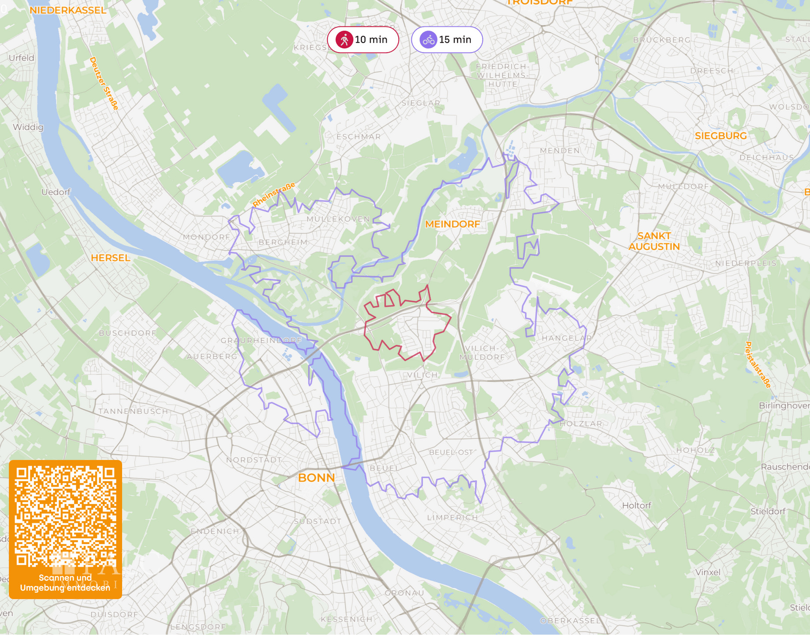Click the orange QR code panel

click(x=65, y=529)
